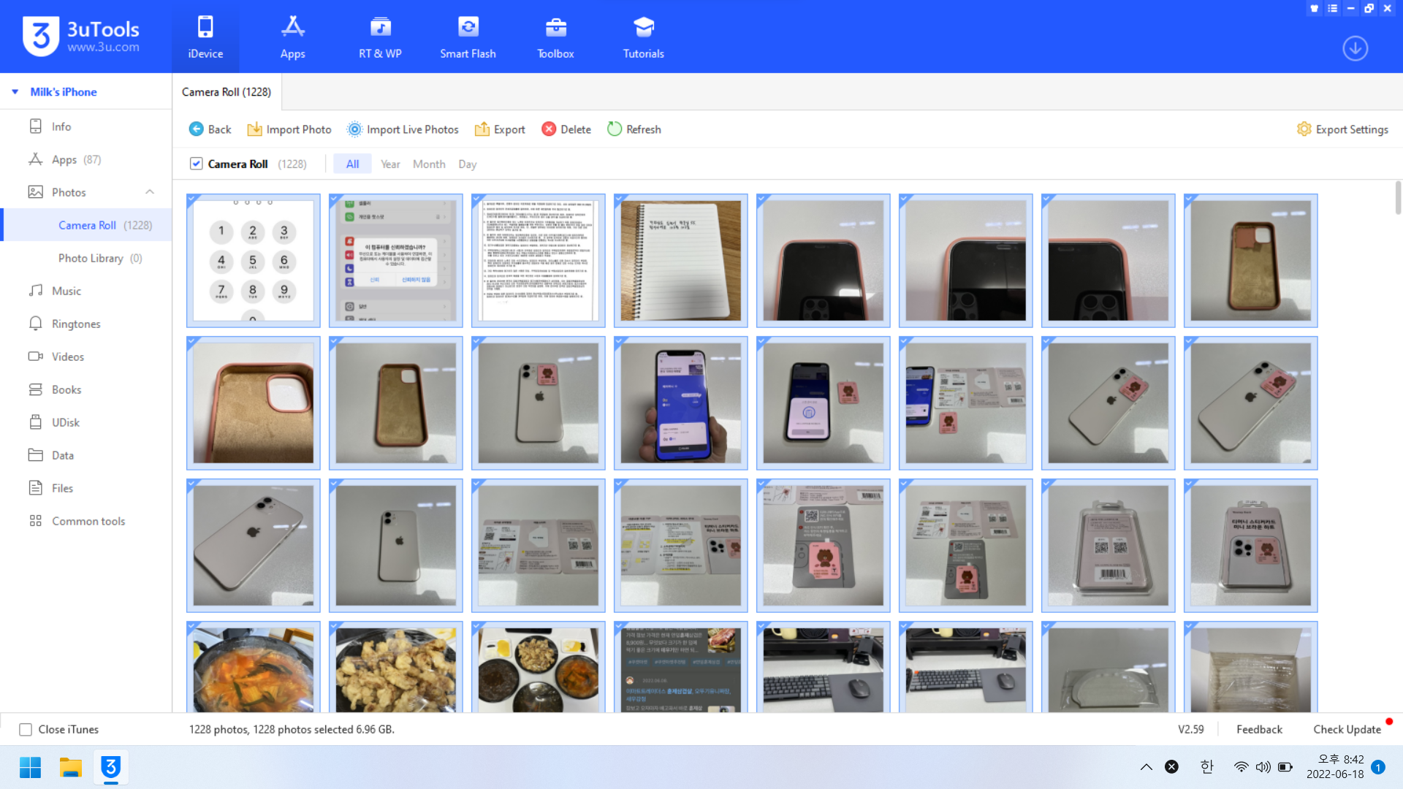This screenshot has height=789, width=1403.
Task: Enable the Close iTunes checkbox
Action: pos(26,729)
